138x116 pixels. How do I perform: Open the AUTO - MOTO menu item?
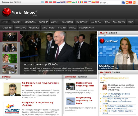[x=48, y=28]
